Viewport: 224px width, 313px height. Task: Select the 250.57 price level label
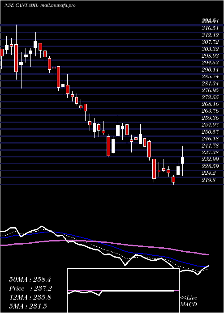pos(210,131)
